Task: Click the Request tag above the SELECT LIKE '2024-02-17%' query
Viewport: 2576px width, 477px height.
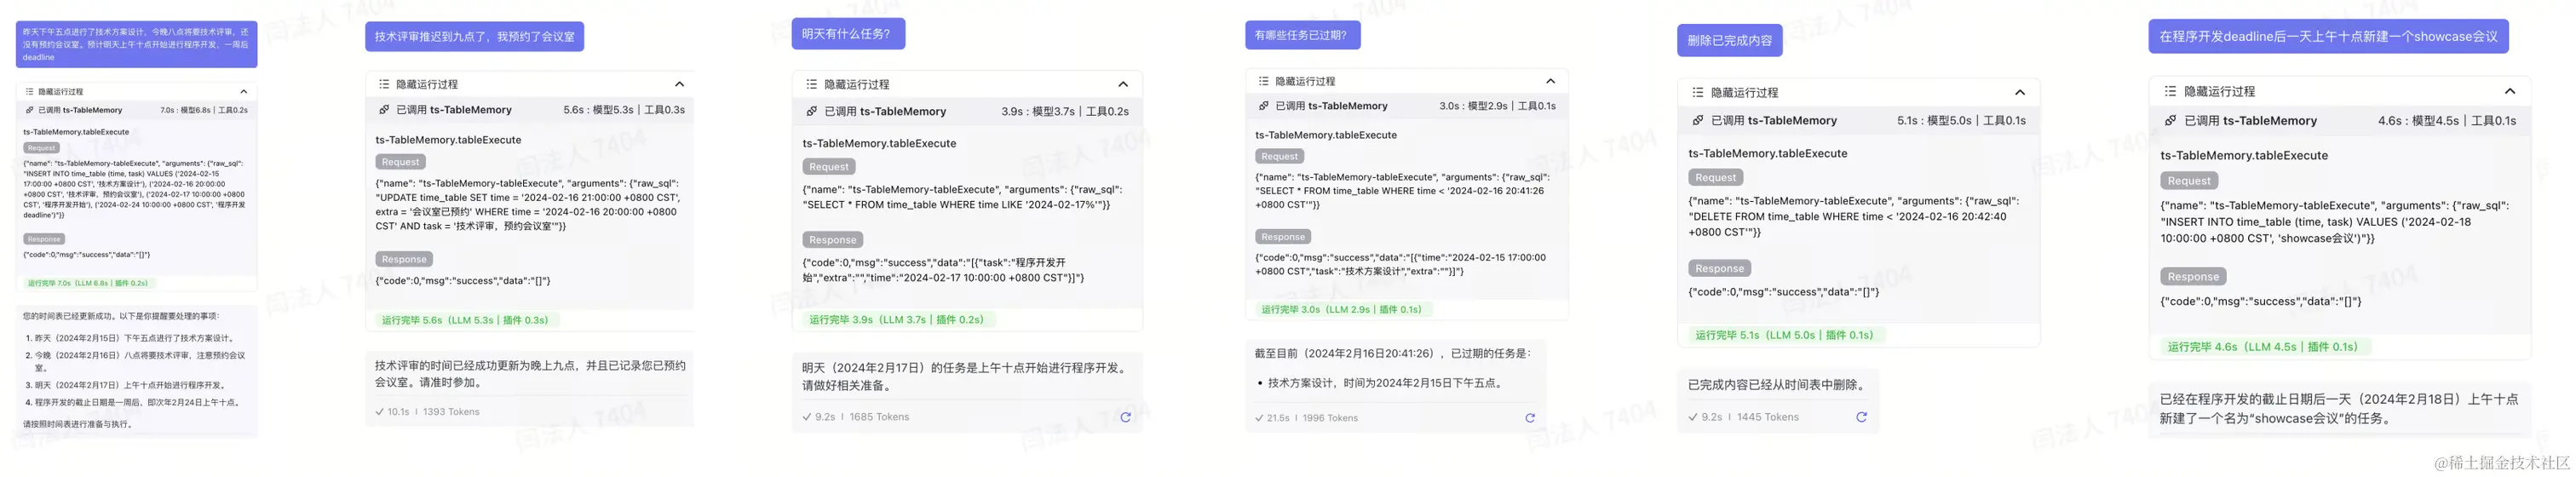Action: pyautogui.click(x=829, y=167)
